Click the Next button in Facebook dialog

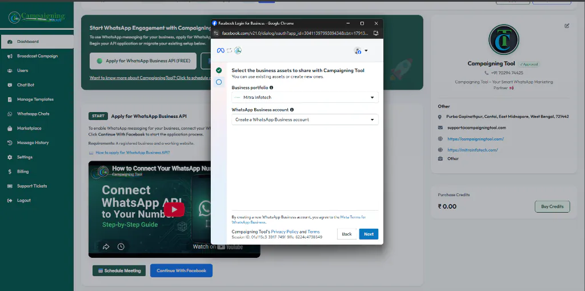368,234
